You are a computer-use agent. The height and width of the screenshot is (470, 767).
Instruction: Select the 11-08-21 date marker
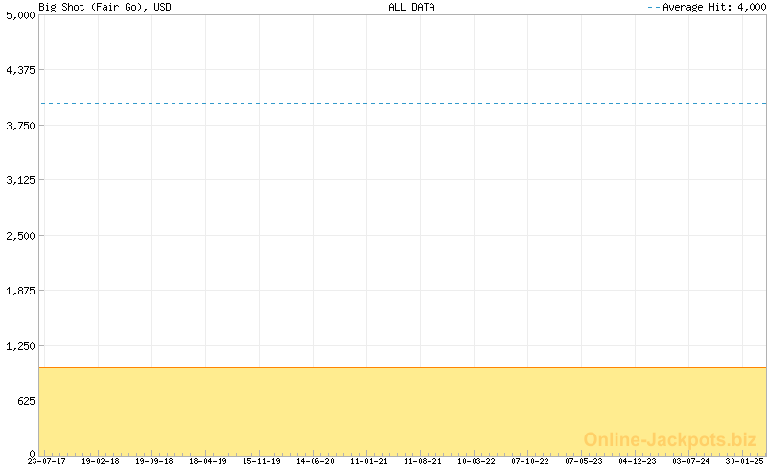[422, 461]
